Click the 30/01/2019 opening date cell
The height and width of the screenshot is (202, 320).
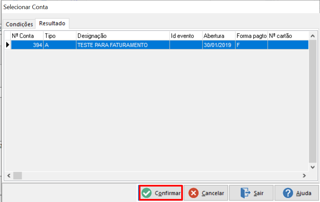(x=219, y=45)
